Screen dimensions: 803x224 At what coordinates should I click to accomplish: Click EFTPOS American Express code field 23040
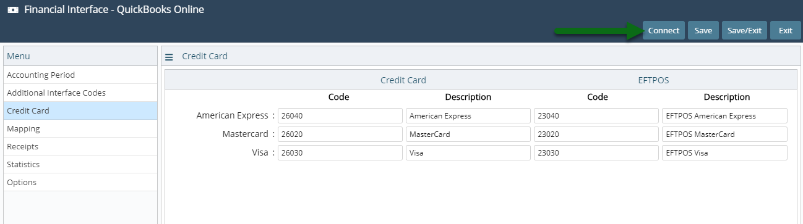[596, 115]
